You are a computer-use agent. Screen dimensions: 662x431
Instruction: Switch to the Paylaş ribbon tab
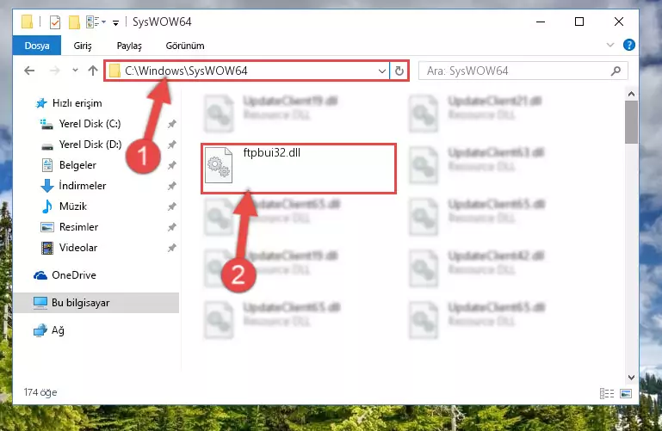click(129, 46)
